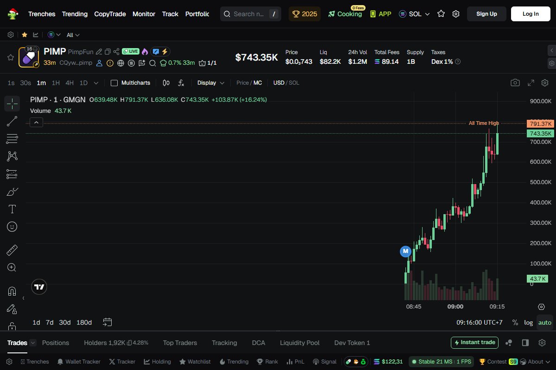Switch chart denomination to SOL

point(294,83)
